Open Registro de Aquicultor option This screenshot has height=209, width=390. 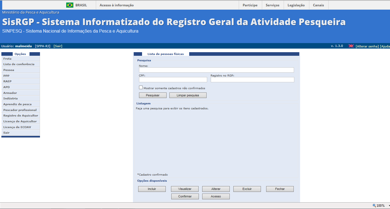21,115
